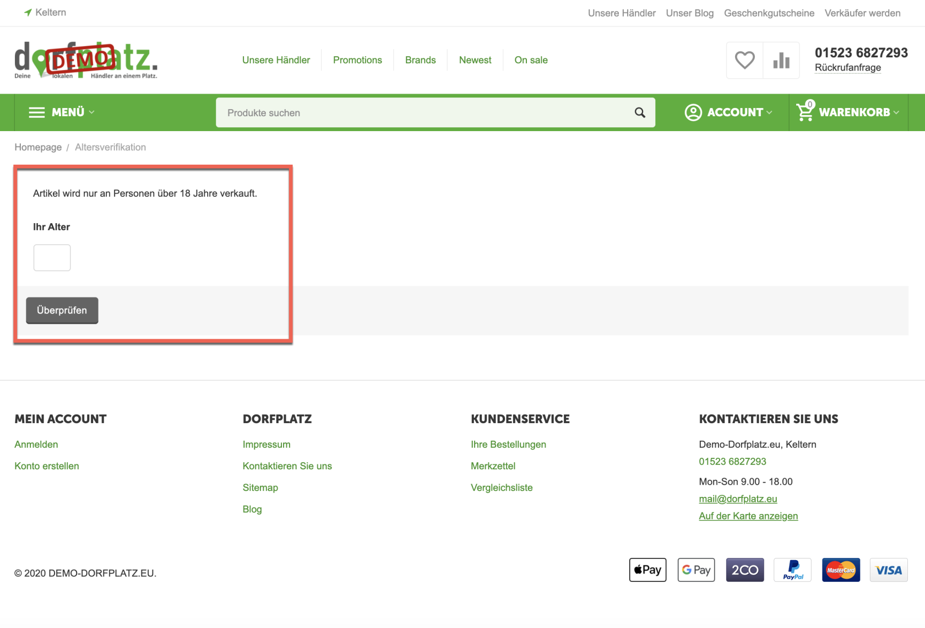Expand the MENÜ dropdown

click(x=62, y=112)
